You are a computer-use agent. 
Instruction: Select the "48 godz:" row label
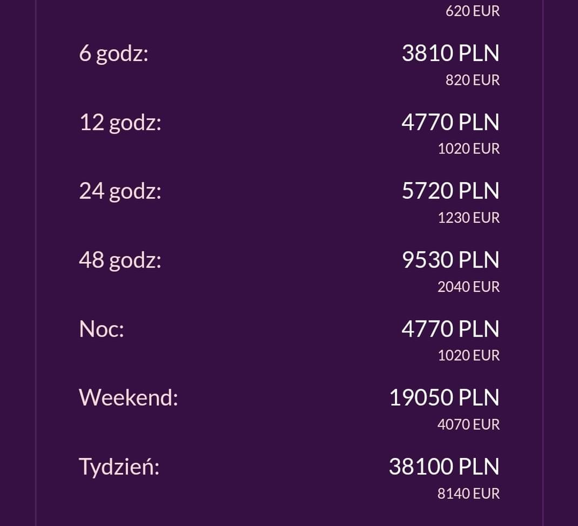120,261
